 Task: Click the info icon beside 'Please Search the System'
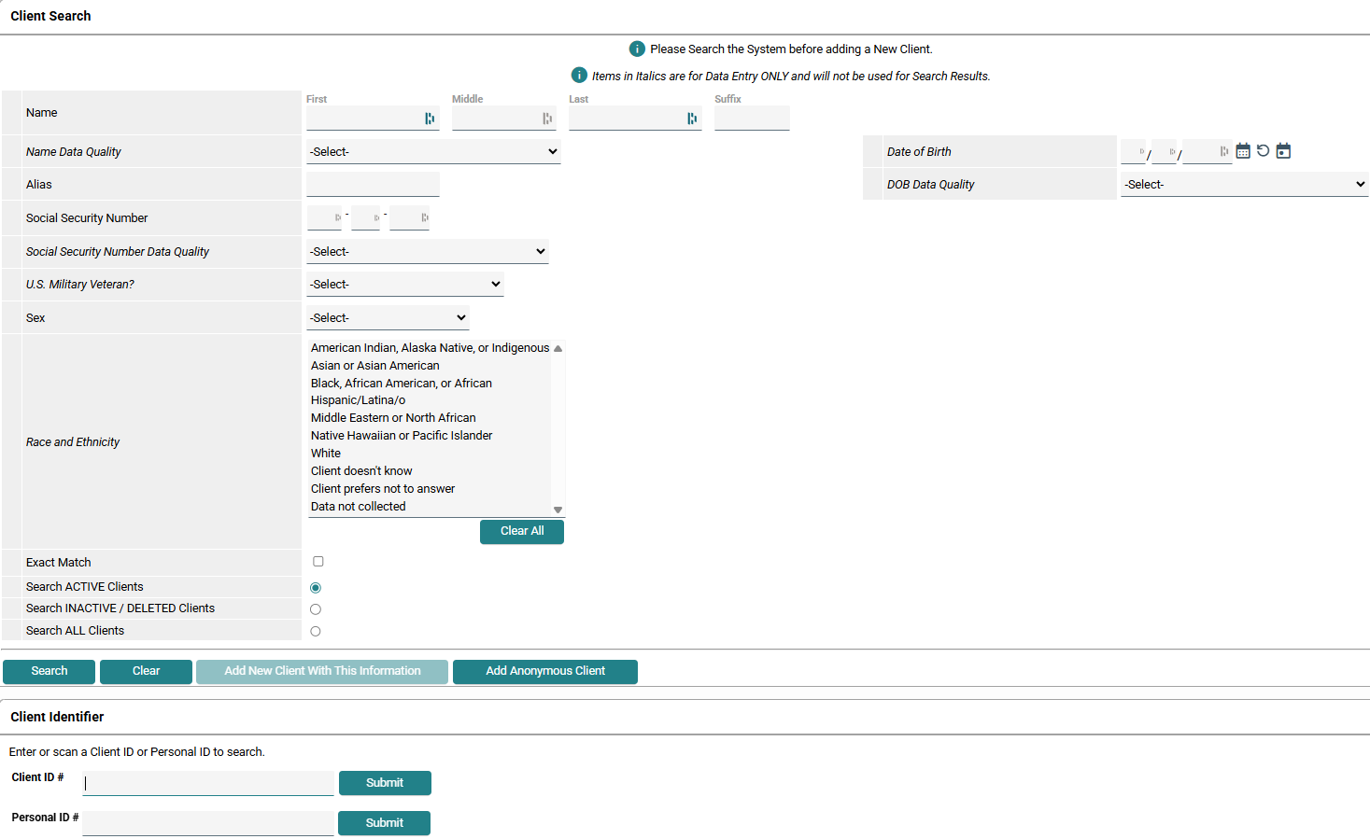click(x=637, y=49)
